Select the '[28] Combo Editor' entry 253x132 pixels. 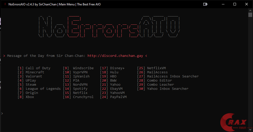coord(155,80)
